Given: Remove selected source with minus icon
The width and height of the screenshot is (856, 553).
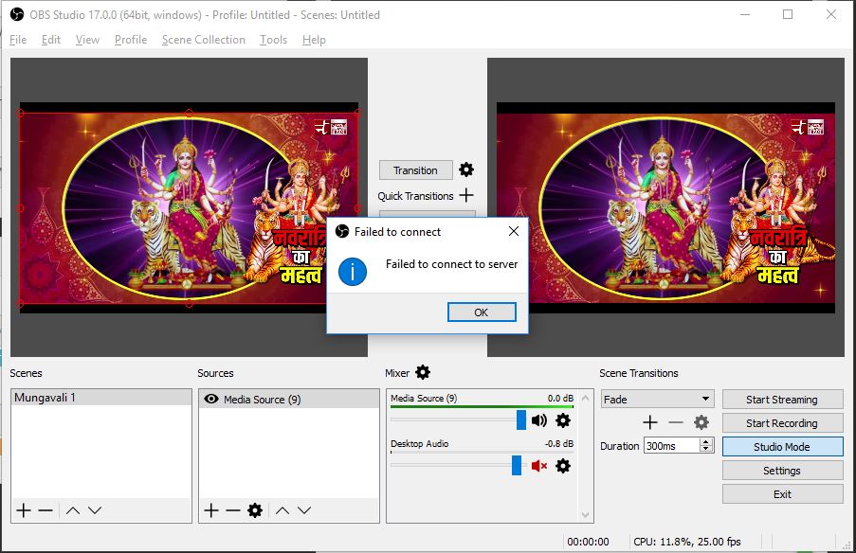Looking at the screenshot, I should (x=233, y=510).
